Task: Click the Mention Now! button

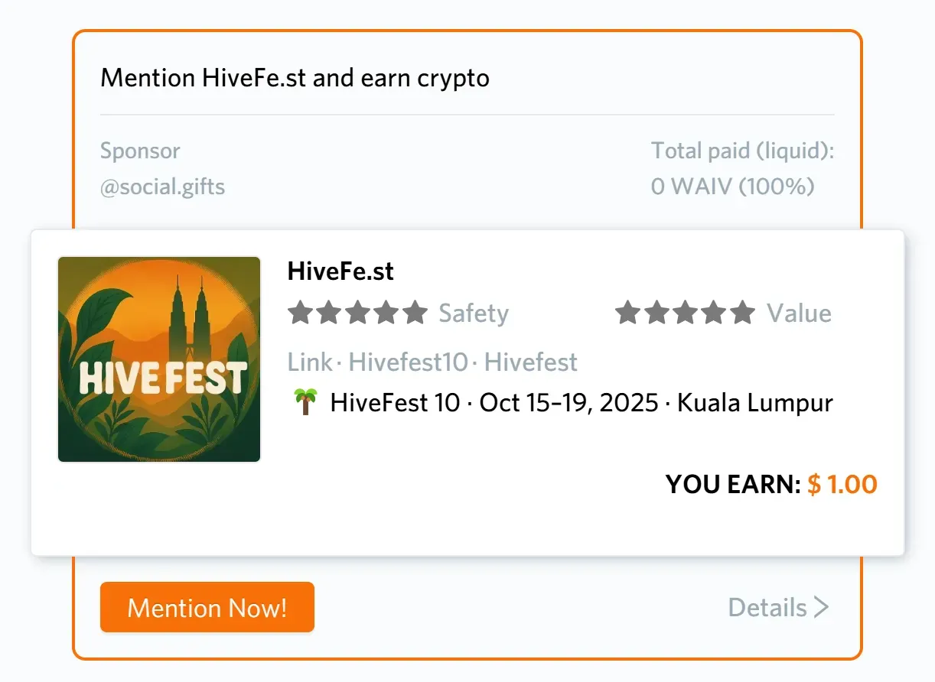Action: [x=207, y=608]
